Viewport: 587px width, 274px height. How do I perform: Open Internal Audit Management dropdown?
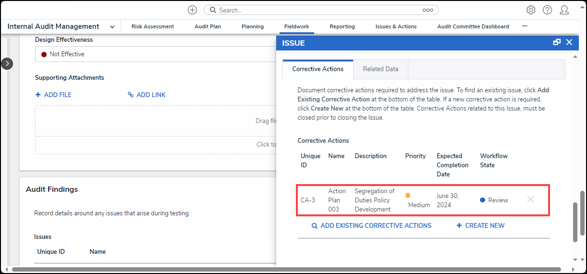[112, 27]
